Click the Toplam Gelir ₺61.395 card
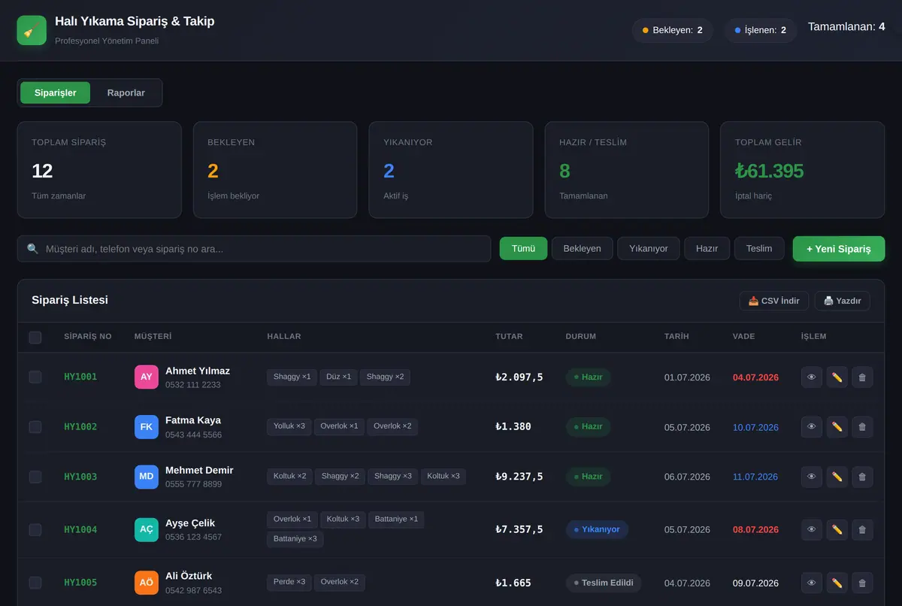 802,170
